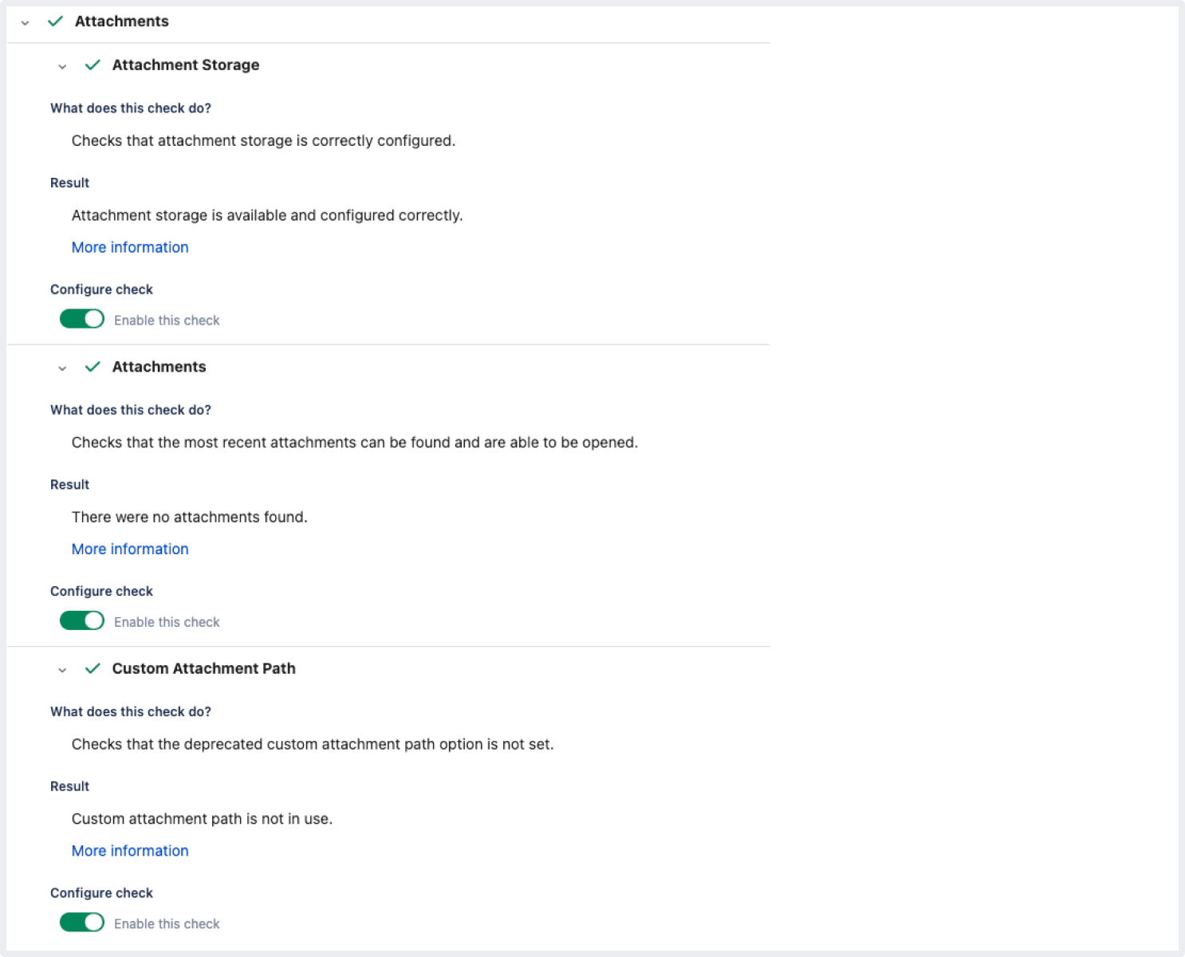The height and width of the screenshot is (957, 1185).
Task: Open More information under 'no attachments found'
Action: click(x=130, y=549)
